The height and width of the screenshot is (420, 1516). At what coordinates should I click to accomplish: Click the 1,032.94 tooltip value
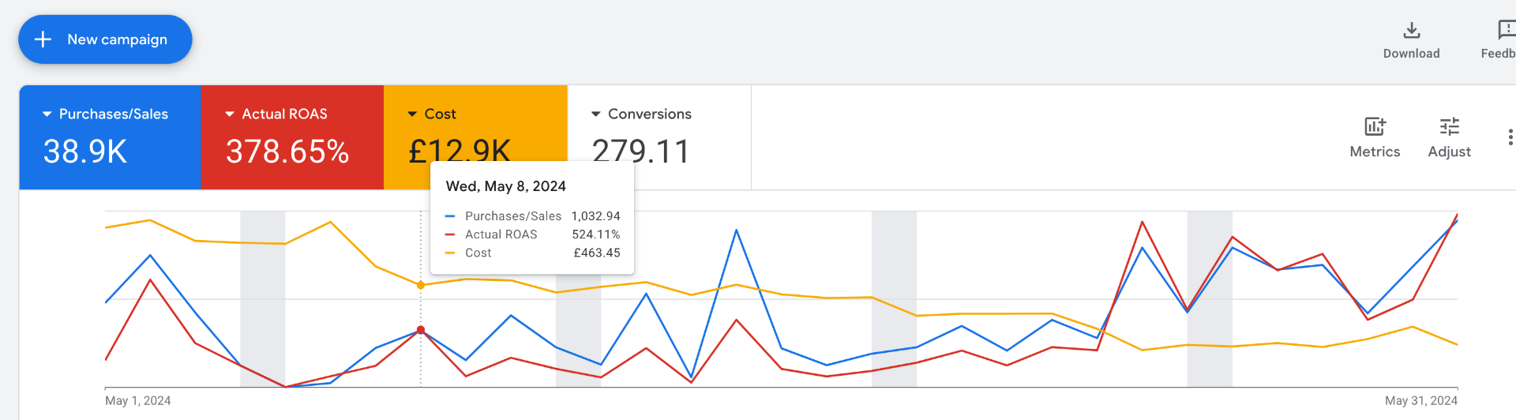596,216
